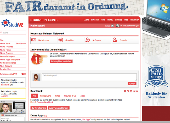This screenshot has height=123, width=170.
Task: Click 'bearbeiten' next to Meine Seite
Action: [21, 43]
